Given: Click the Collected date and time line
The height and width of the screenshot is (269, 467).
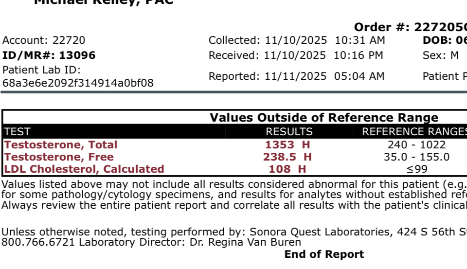Looking at the screenshot, I should [x=297, y=40].
